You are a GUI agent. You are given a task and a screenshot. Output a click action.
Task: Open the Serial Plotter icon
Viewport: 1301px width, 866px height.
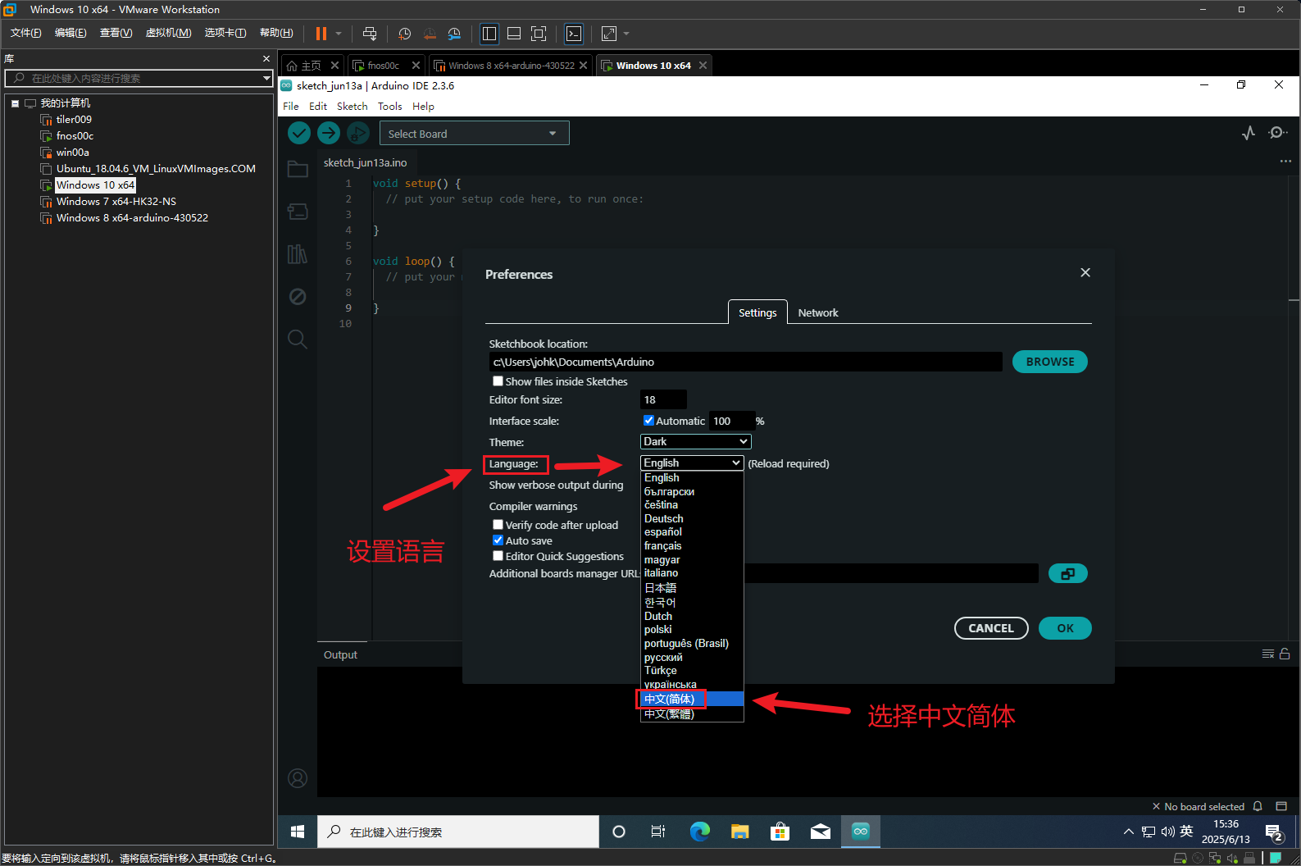coord(1249,133)
